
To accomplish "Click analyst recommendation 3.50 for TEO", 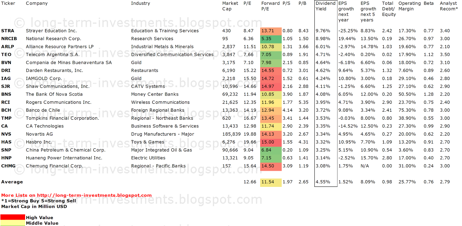I will [x=445, y=55].
